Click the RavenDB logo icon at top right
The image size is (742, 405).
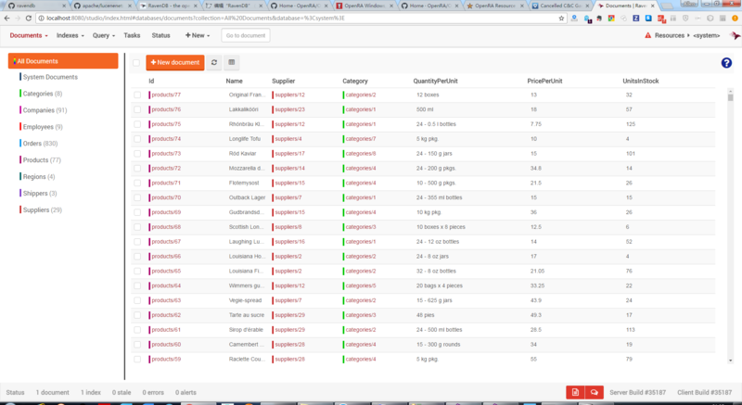click(735, 36)
